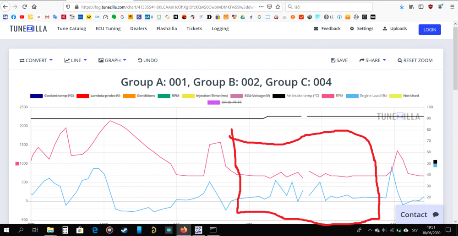Open the CONVERT dropdown
The width and height of the screenshot is (458, 236).
(36, 60)
